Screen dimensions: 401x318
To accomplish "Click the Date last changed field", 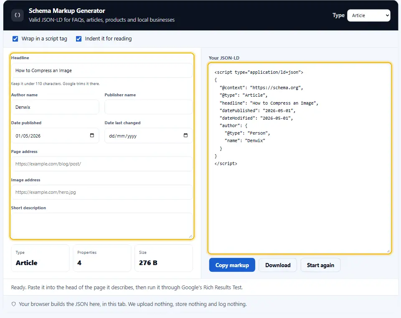I will click(149, 135).
